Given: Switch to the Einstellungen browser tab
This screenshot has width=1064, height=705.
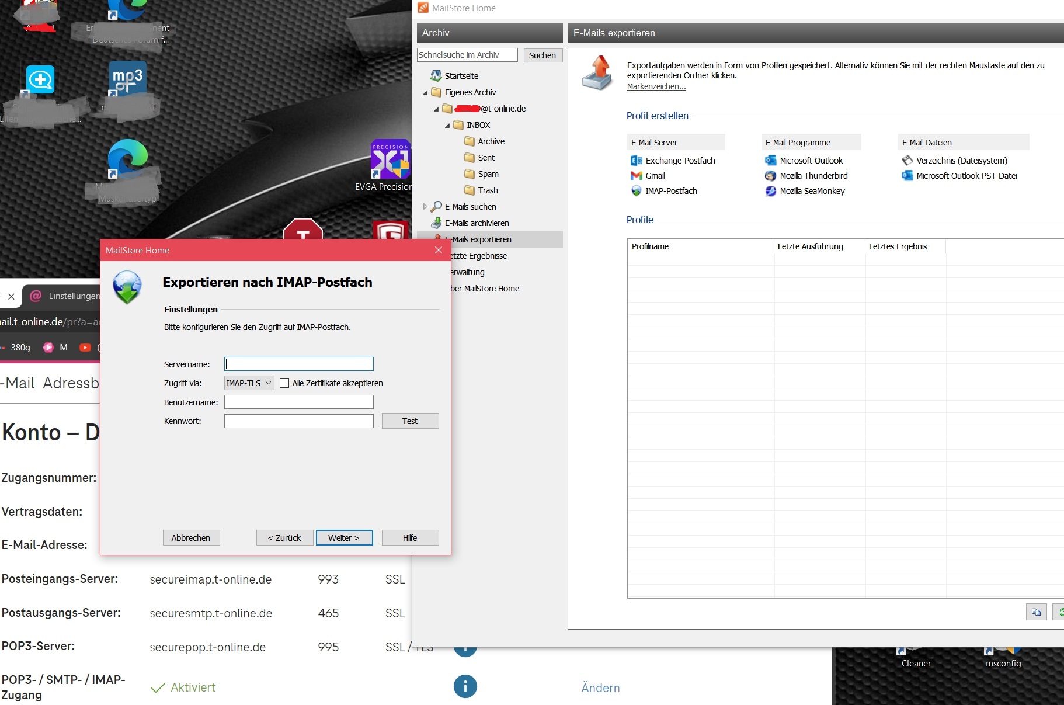Looking at the screenshot, I should (63, 296).
